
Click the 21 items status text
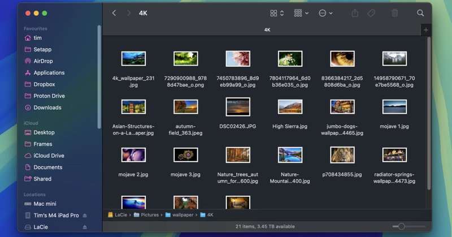point(265,227)
